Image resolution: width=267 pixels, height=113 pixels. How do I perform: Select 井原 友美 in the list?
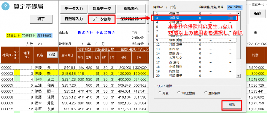click(195, 45)
